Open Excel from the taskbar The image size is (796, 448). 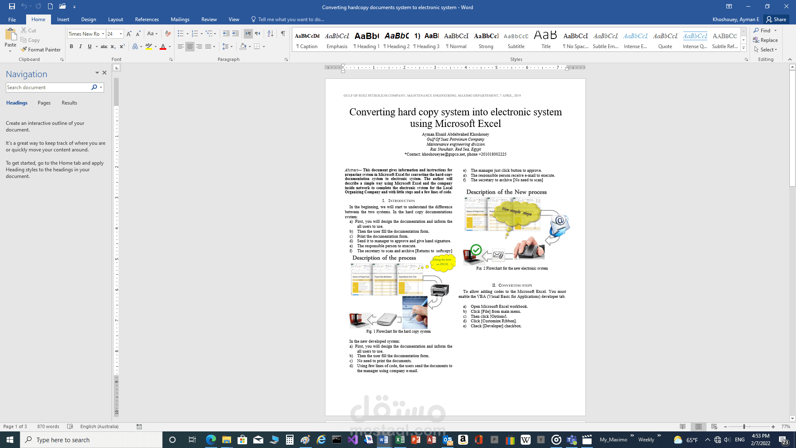point(400,439)
